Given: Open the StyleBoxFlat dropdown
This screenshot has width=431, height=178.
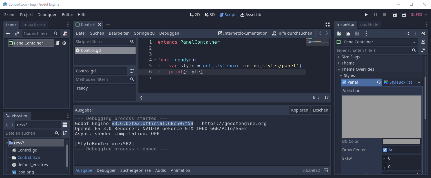Looking at the screenshot, I should (419, 82).
